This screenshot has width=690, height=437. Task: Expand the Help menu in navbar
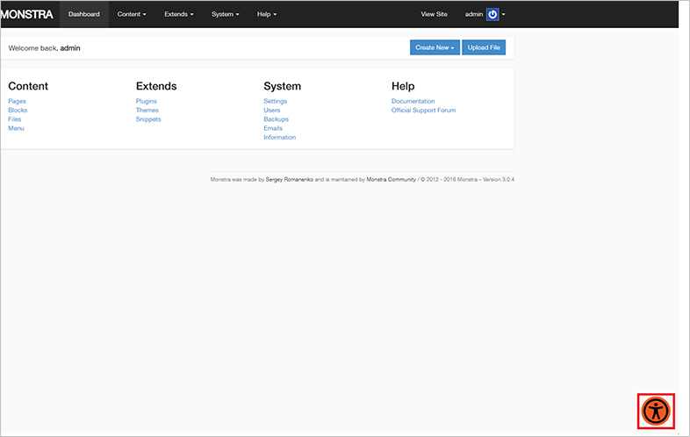pyautogui.click(x=267, y=15)
